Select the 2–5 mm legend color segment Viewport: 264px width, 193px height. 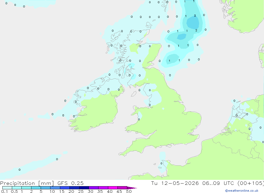(36, 188)
